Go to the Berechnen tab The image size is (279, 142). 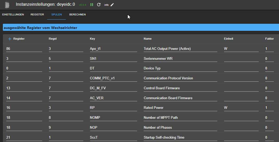[77, 15]
